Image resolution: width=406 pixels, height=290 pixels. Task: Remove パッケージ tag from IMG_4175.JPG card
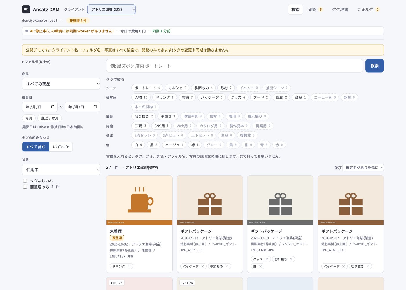coord(203,266)
